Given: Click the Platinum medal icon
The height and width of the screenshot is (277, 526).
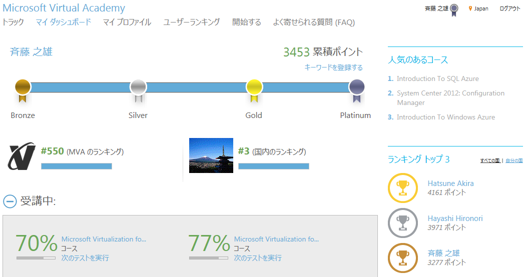Looking at the screenshot, I should [x=356, y=88].
